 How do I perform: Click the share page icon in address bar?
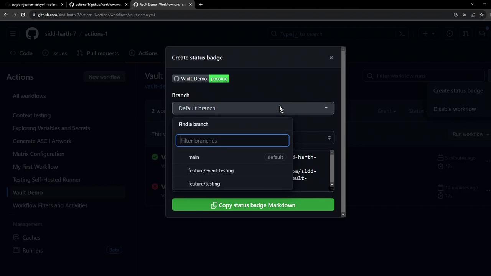[x=473, y=15]
